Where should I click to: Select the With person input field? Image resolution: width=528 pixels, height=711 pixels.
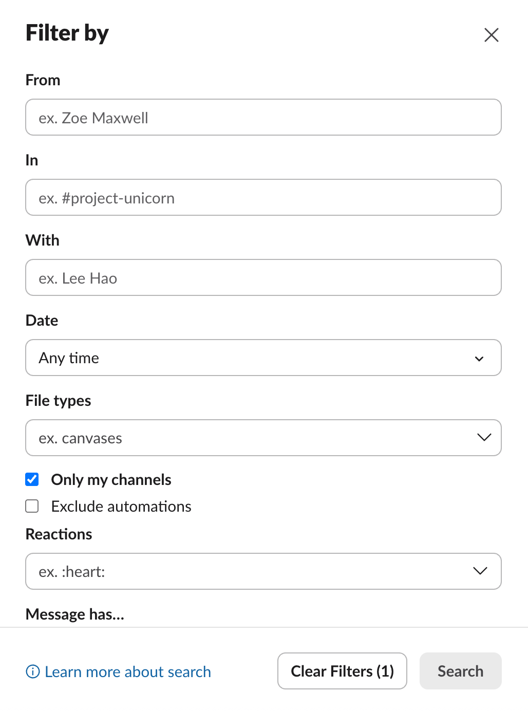pos(263,278)
